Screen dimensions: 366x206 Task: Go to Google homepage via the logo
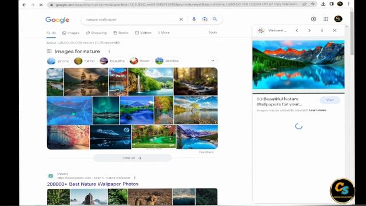57,20
